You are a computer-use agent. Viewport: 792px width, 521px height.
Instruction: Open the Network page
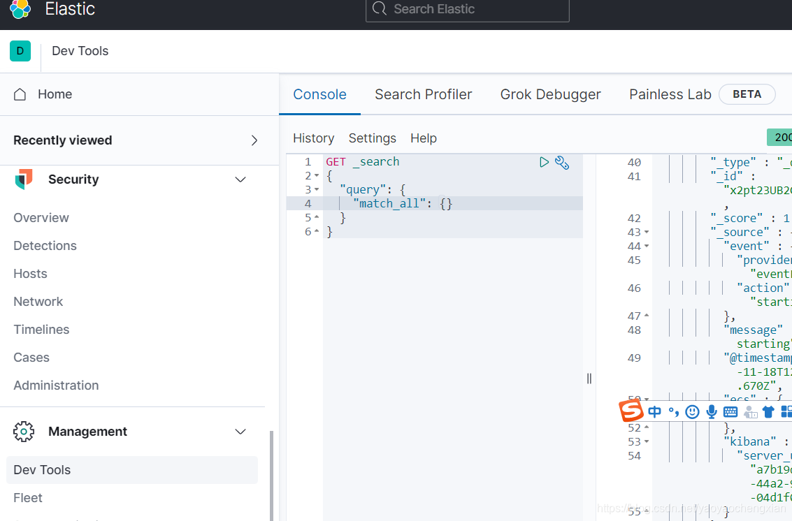coord(38,302)
